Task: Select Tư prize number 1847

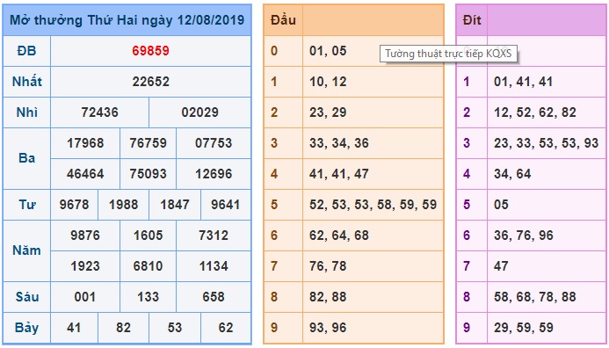Action: [x=175, y=204]
